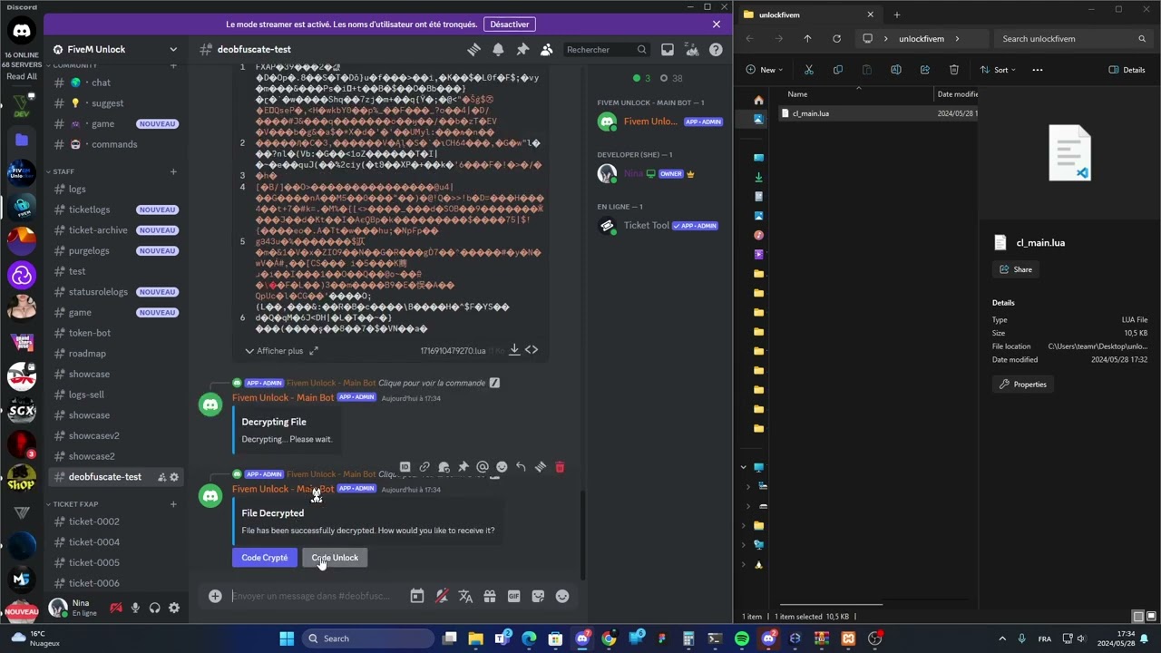Toggle Details pane in File Explorer
1161x653 pixels.
pos(1127,70)
